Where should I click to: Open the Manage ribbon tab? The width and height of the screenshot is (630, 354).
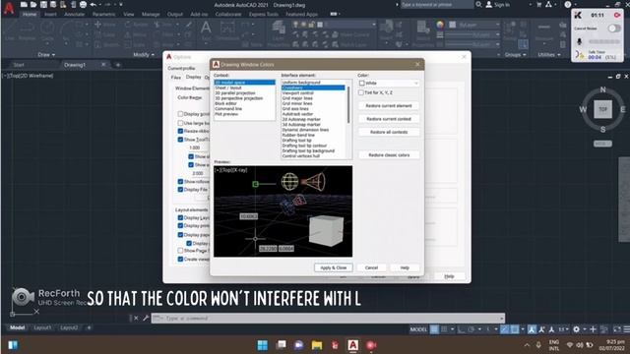pyautogui.click(x=151, y=14)
